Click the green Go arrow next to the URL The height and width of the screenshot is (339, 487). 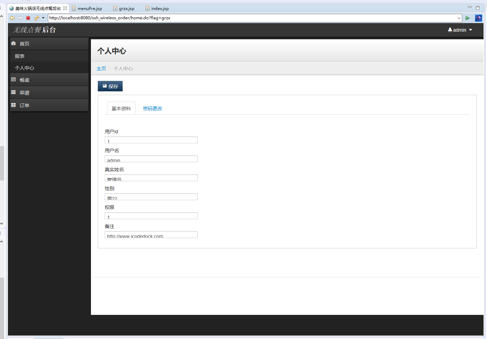(468, 18)
